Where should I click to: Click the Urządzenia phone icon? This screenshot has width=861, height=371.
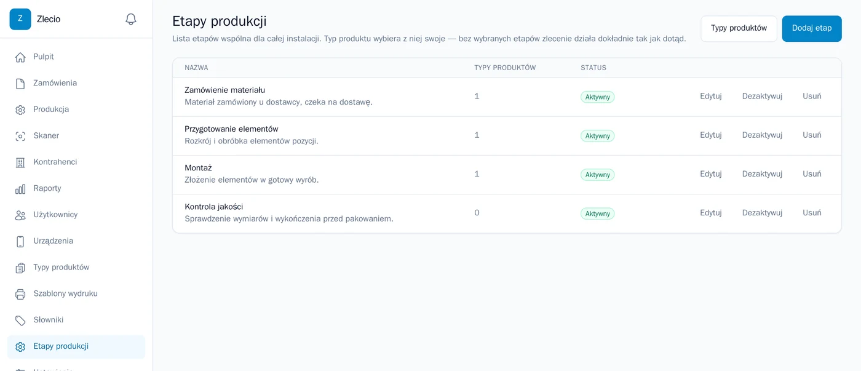click(20, 242)
